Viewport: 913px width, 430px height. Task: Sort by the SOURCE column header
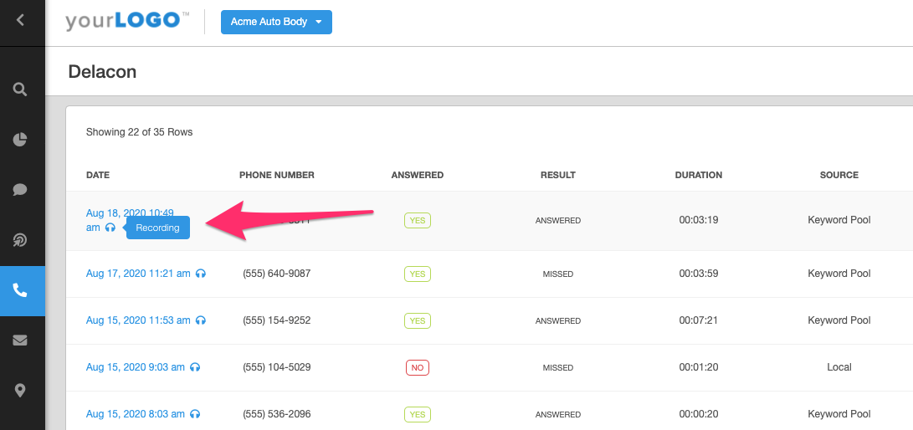[x=839, y=175]
